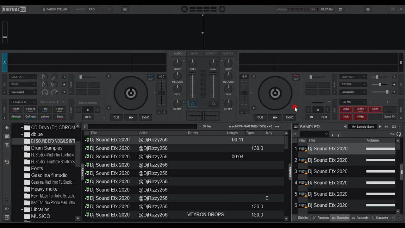Go to next sample bank arrow
Viewport: 405px width, 228px height.
380,127
